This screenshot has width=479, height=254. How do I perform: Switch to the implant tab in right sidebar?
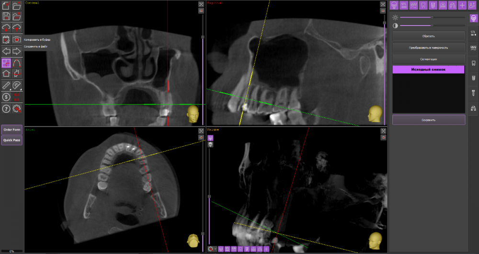tap(473, 78)
